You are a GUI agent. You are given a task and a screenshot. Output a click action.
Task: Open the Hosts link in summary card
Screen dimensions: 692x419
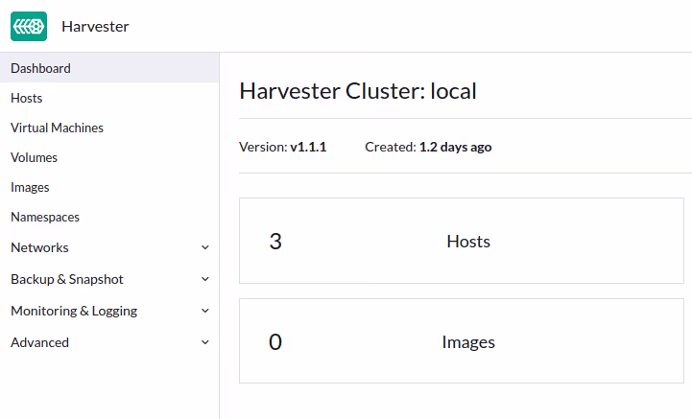coord(468,242)
